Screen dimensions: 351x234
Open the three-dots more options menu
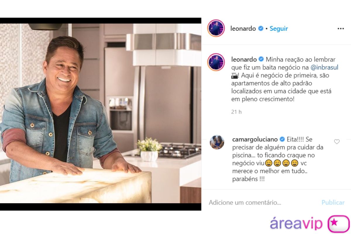point(341,29)
